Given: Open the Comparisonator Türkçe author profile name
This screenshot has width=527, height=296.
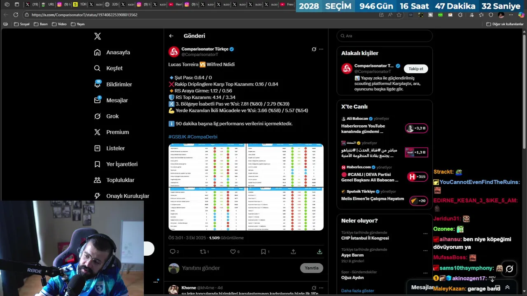Looking at the screenshot, I should [205, 49].
